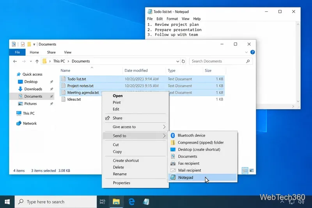This screenshot has height=208, width=312.
Task: Switch to Details view in status bar
Action: coord(245,171)
